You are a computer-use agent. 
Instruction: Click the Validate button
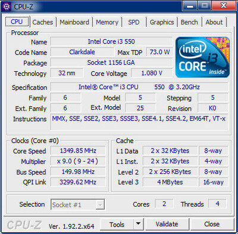coord(167,224)
